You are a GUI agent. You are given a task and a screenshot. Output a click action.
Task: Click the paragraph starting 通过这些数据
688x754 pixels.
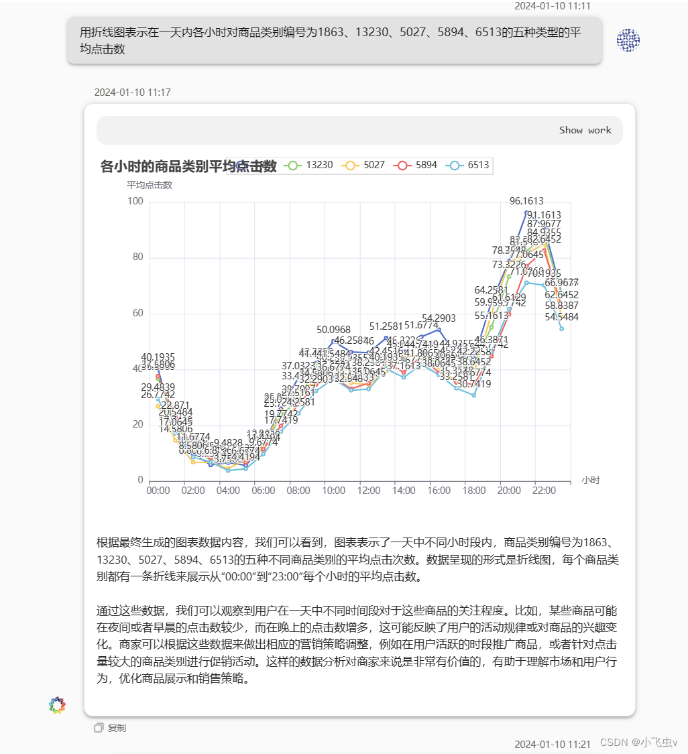tap(357, 644)
